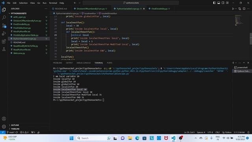The width and height of the screenshot is (252, 142).
Task: Open Explorer views and more actions ellipsis
Action: pyautogui.click(x=46, y=9)
